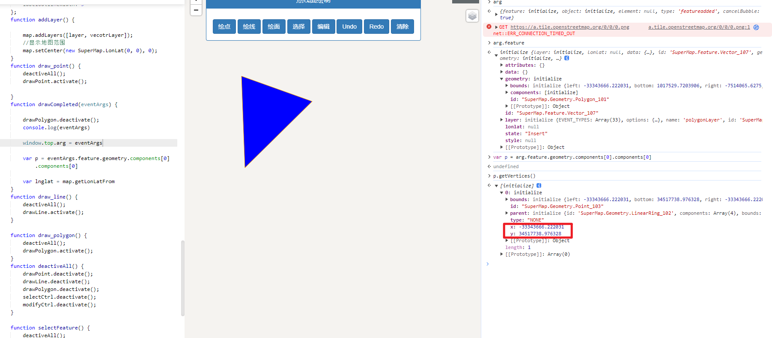This screenshot has height=338, width=772.
Task: Click the 绘点 draw point button
Action: tap(224, 27)
